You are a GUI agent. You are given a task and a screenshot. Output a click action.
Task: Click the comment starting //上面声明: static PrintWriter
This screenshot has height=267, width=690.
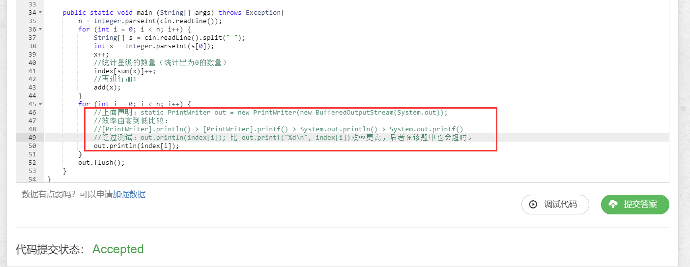pos(271,112)
